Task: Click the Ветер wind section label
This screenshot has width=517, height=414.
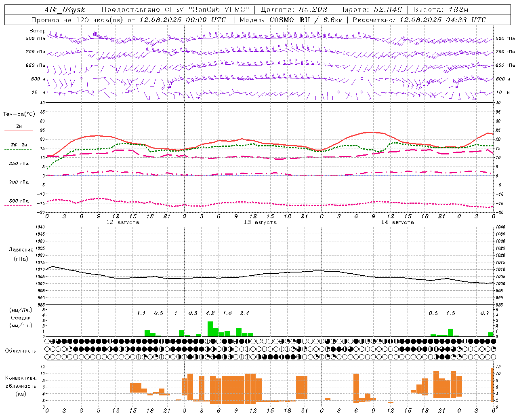Action: pyautogui.click(x=37, y=30)
